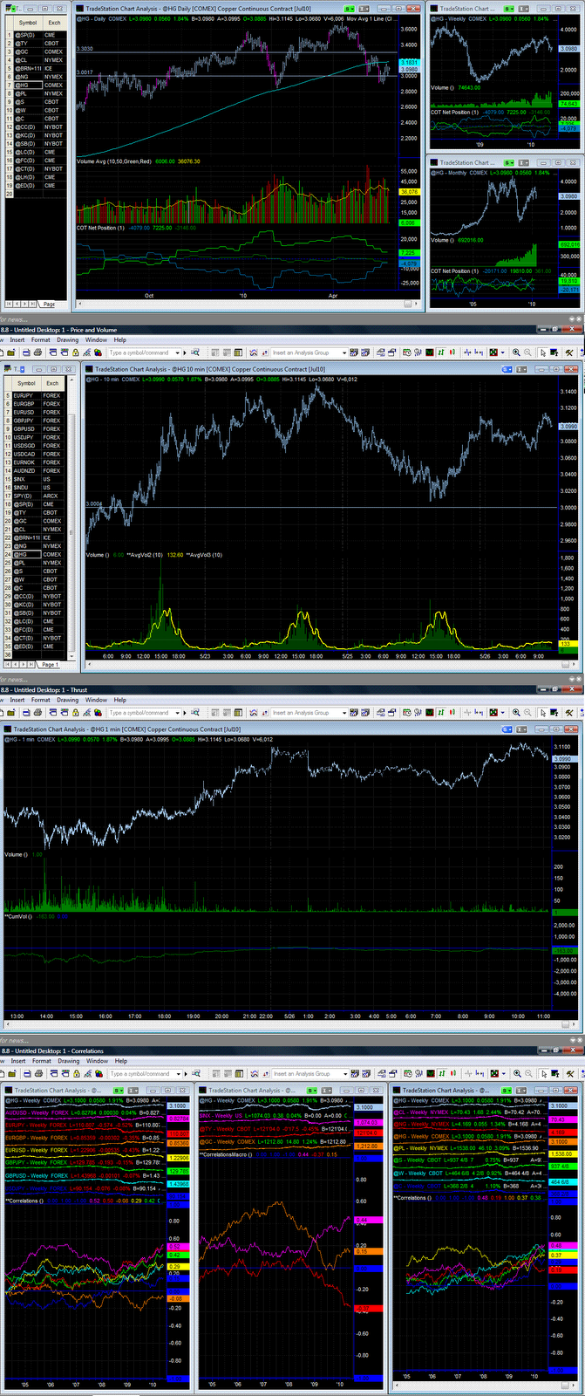Image resolution: width=585 pixels, height=1396 pixels.
Task: Click the Exch column header in the top symbol list
Action: pos(54,23)
